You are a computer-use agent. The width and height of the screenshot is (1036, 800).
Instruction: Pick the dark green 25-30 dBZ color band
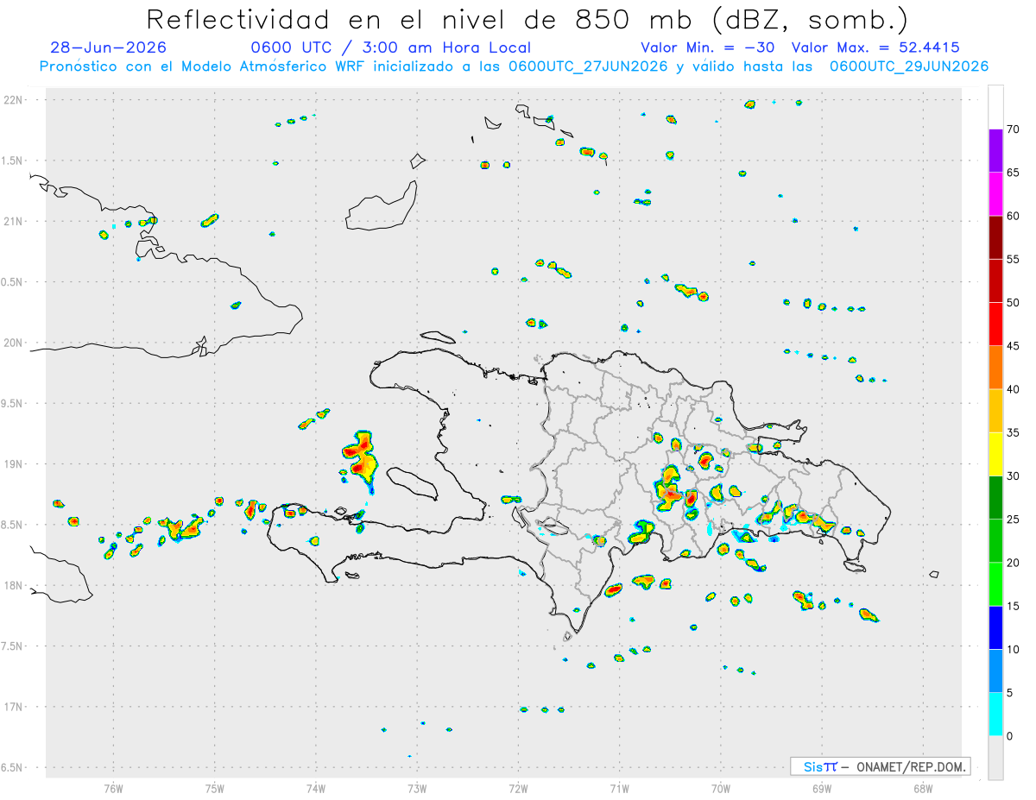(x=995, y=498)
